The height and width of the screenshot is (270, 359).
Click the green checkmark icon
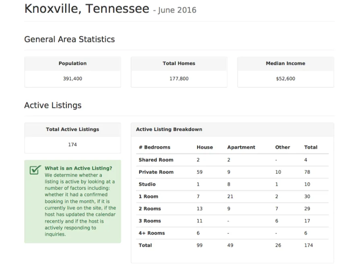[x=35, y=169]
